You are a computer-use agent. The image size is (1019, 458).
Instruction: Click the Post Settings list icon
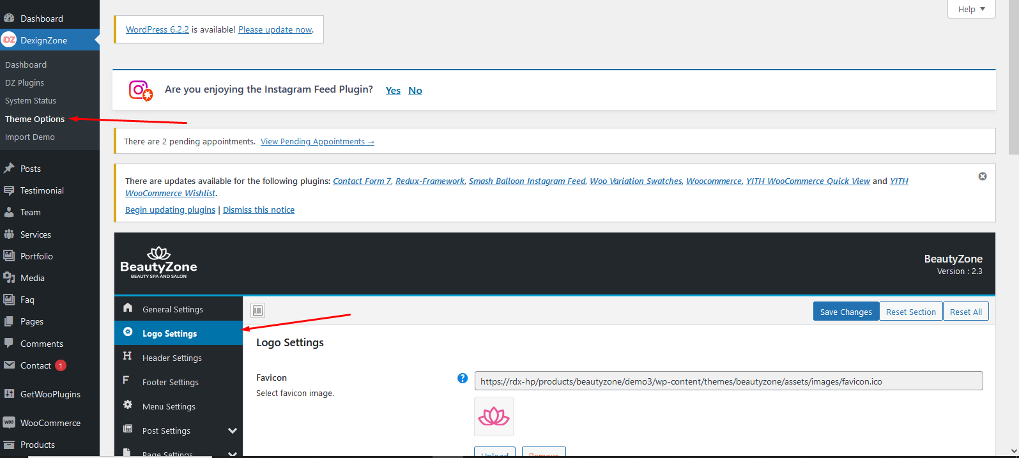pyautogui.click(x=128, y=429)
